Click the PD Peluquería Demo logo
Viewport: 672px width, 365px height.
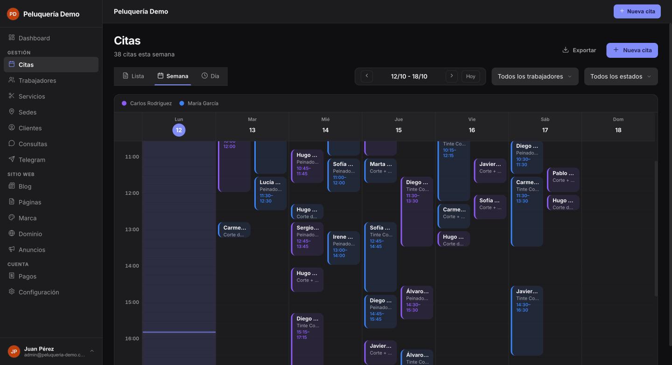tap(13, 14)
